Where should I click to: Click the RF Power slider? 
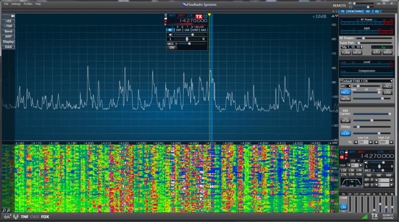(x=374, y=38)
